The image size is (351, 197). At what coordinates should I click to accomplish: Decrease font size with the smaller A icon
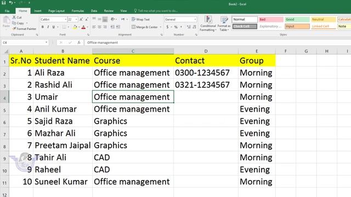87,20
